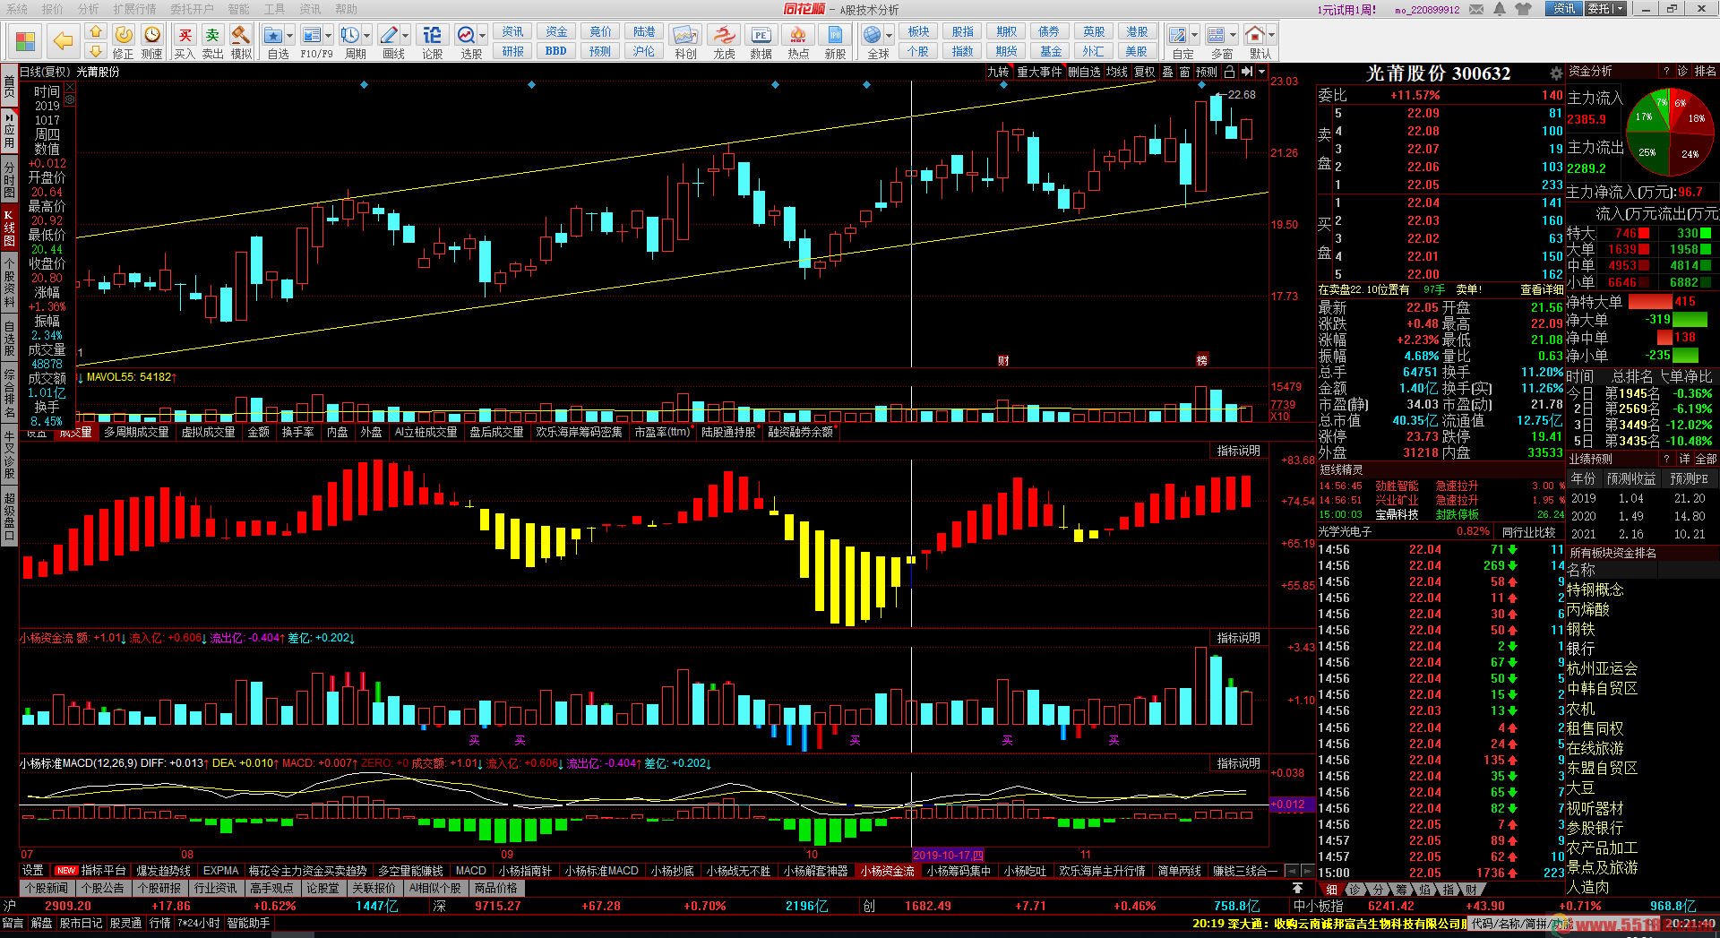Click the 多窗 multi-window icon
Image resolution: width=1720 pixels, height=938 pixels.
[1217, 35]
